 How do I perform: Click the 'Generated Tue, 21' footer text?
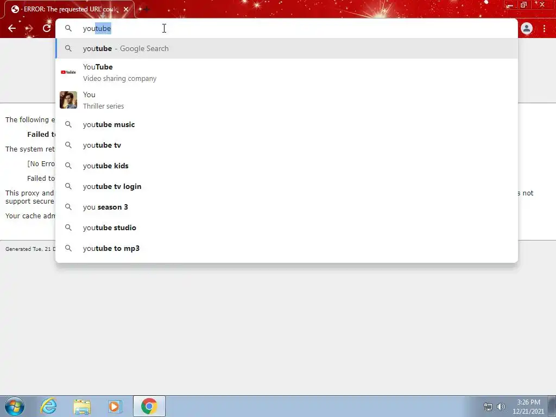point(30,249)
